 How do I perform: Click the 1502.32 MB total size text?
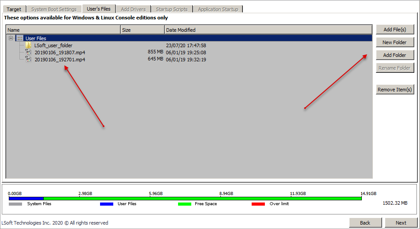pyautogui.click(x=395, y=203)
